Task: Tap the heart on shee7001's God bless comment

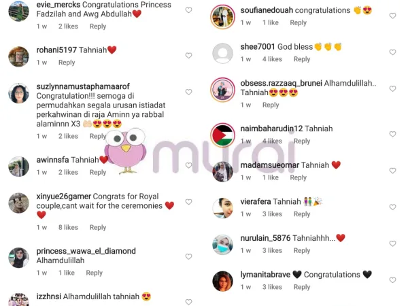Action: click(392, 52)
